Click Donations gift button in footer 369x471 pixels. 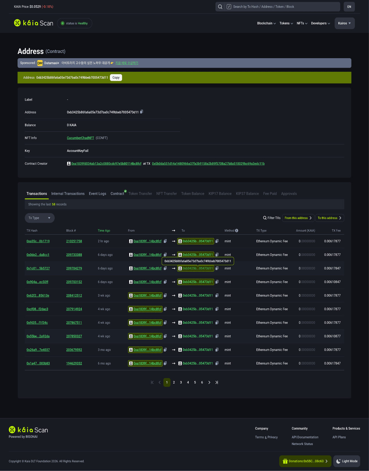coord(305,461)
